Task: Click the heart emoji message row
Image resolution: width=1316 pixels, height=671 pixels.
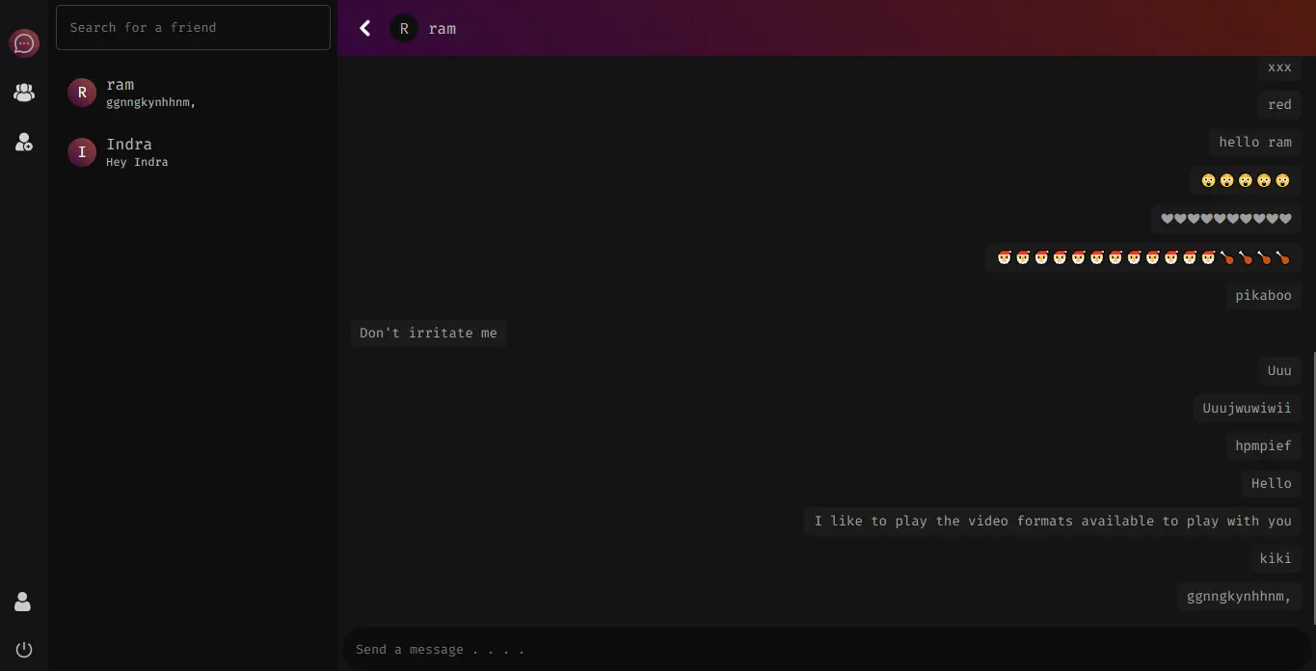Action: (1225, 218)
